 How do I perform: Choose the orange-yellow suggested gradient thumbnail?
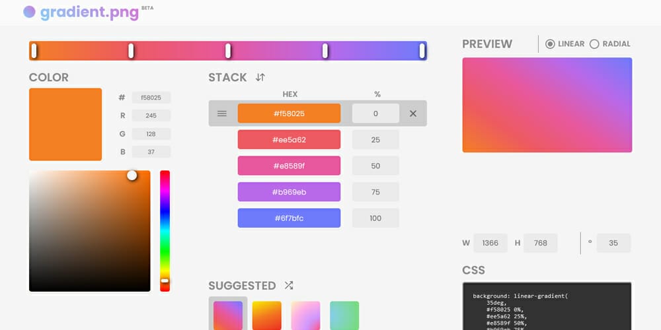pos(267,315)
